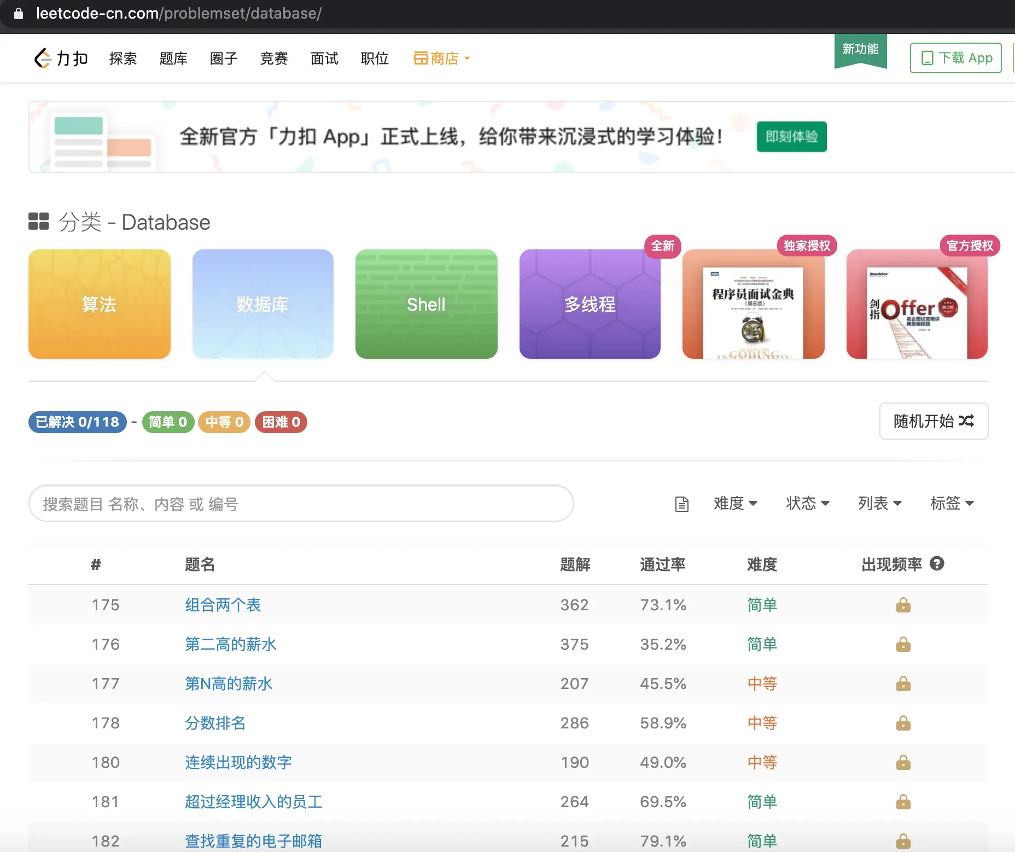The image size is (1015, 852).
Task: Click the problem search input field
Action: pyautogui.click(x=301, y=504)
